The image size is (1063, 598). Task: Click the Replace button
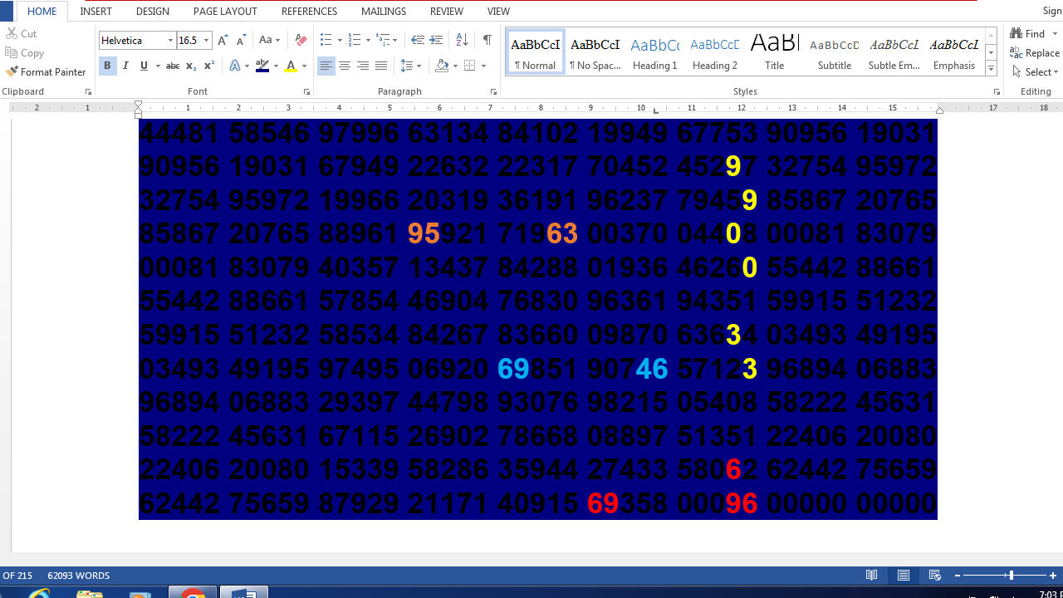(x=1035, y=53)
